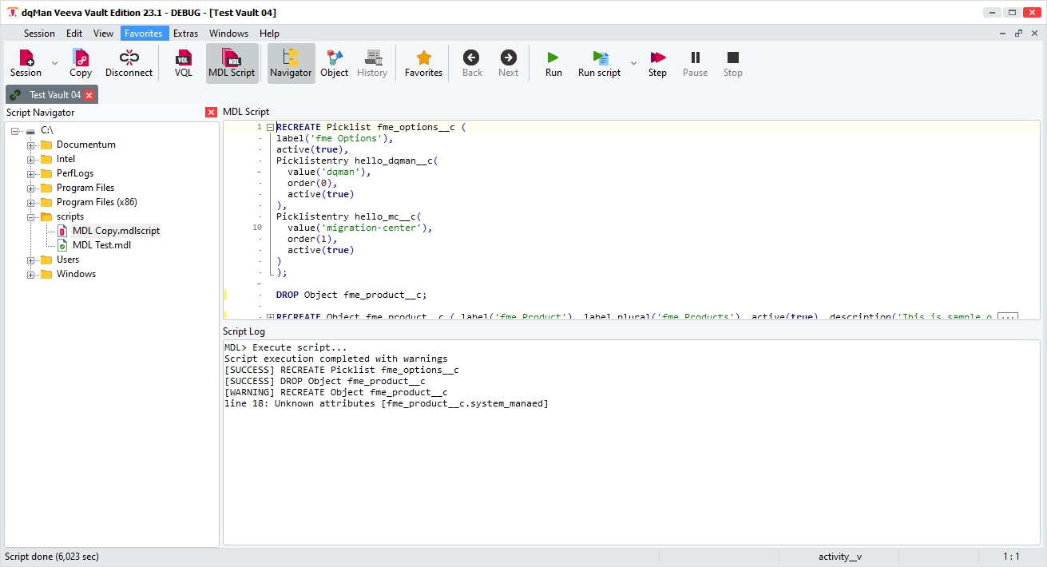Open the Session button dropdown arrow
This screenshot has width=1047, height=567.
(x=55, y=63)
